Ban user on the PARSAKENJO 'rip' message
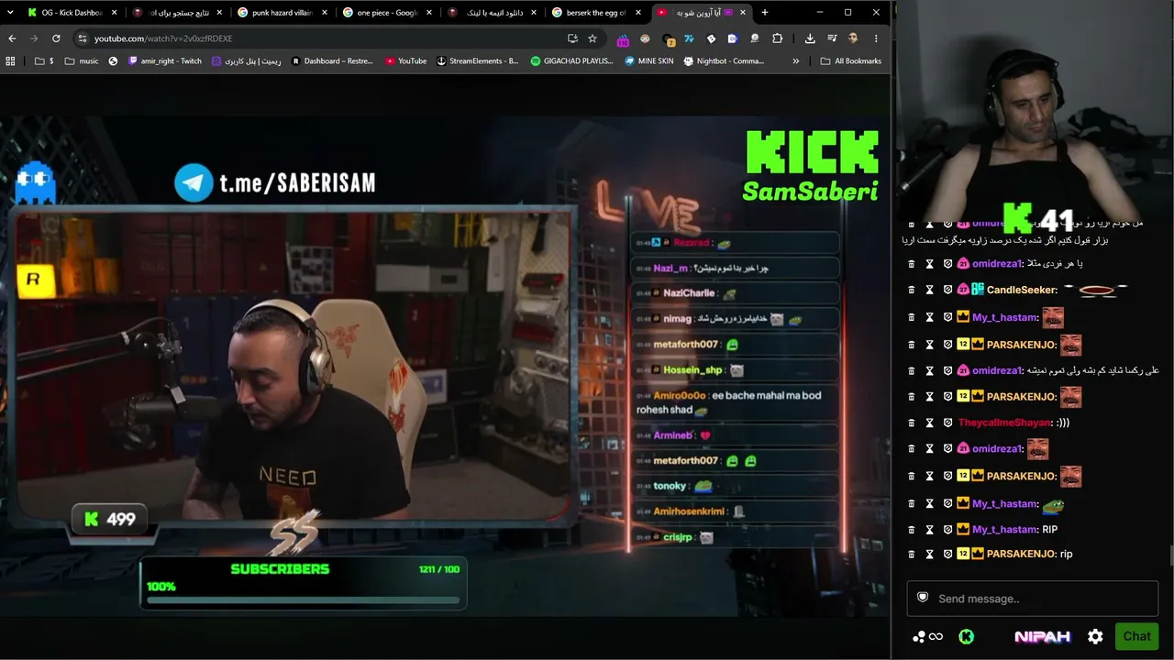 point(947,555)
